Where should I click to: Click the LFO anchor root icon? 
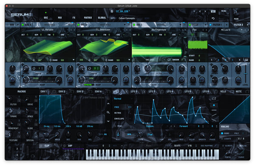point(118,134)
